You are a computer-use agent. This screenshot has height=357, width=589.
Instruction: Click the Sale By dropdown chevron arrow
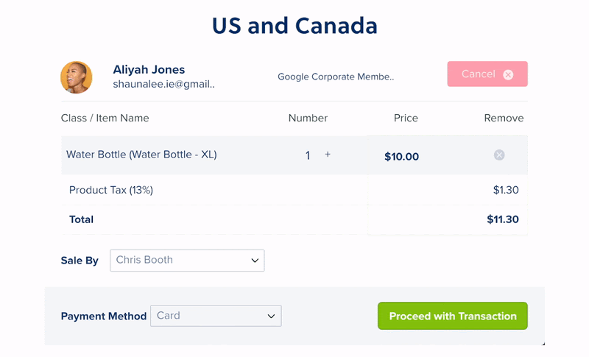point(255,261)
